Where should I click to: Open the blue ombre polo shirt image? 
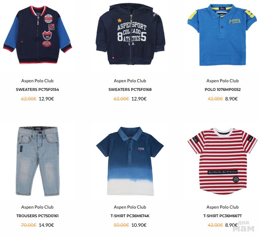pos(130,161)
